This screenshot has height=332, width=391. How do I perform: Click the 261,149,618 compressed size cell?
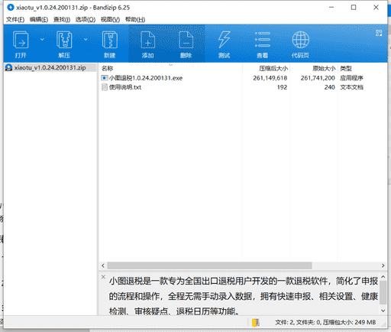tap(270, 78)
